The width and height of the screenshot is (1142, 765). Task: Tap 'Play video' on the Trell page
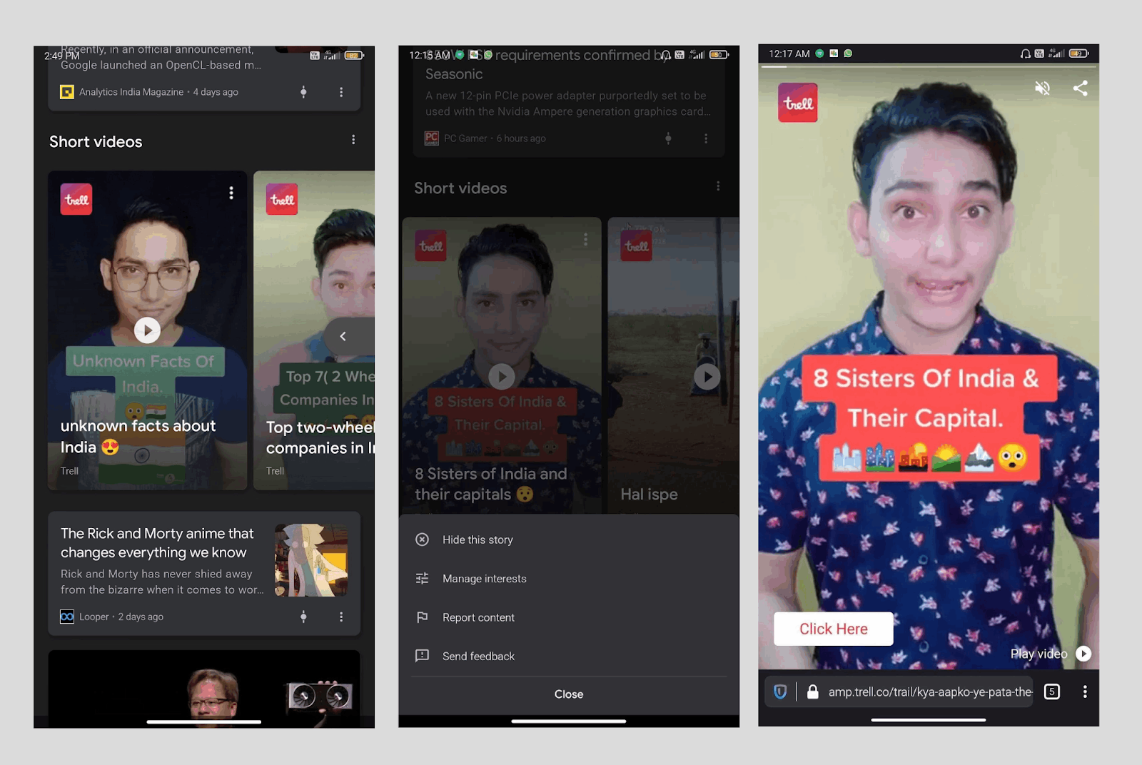(x=1051, y=654)
